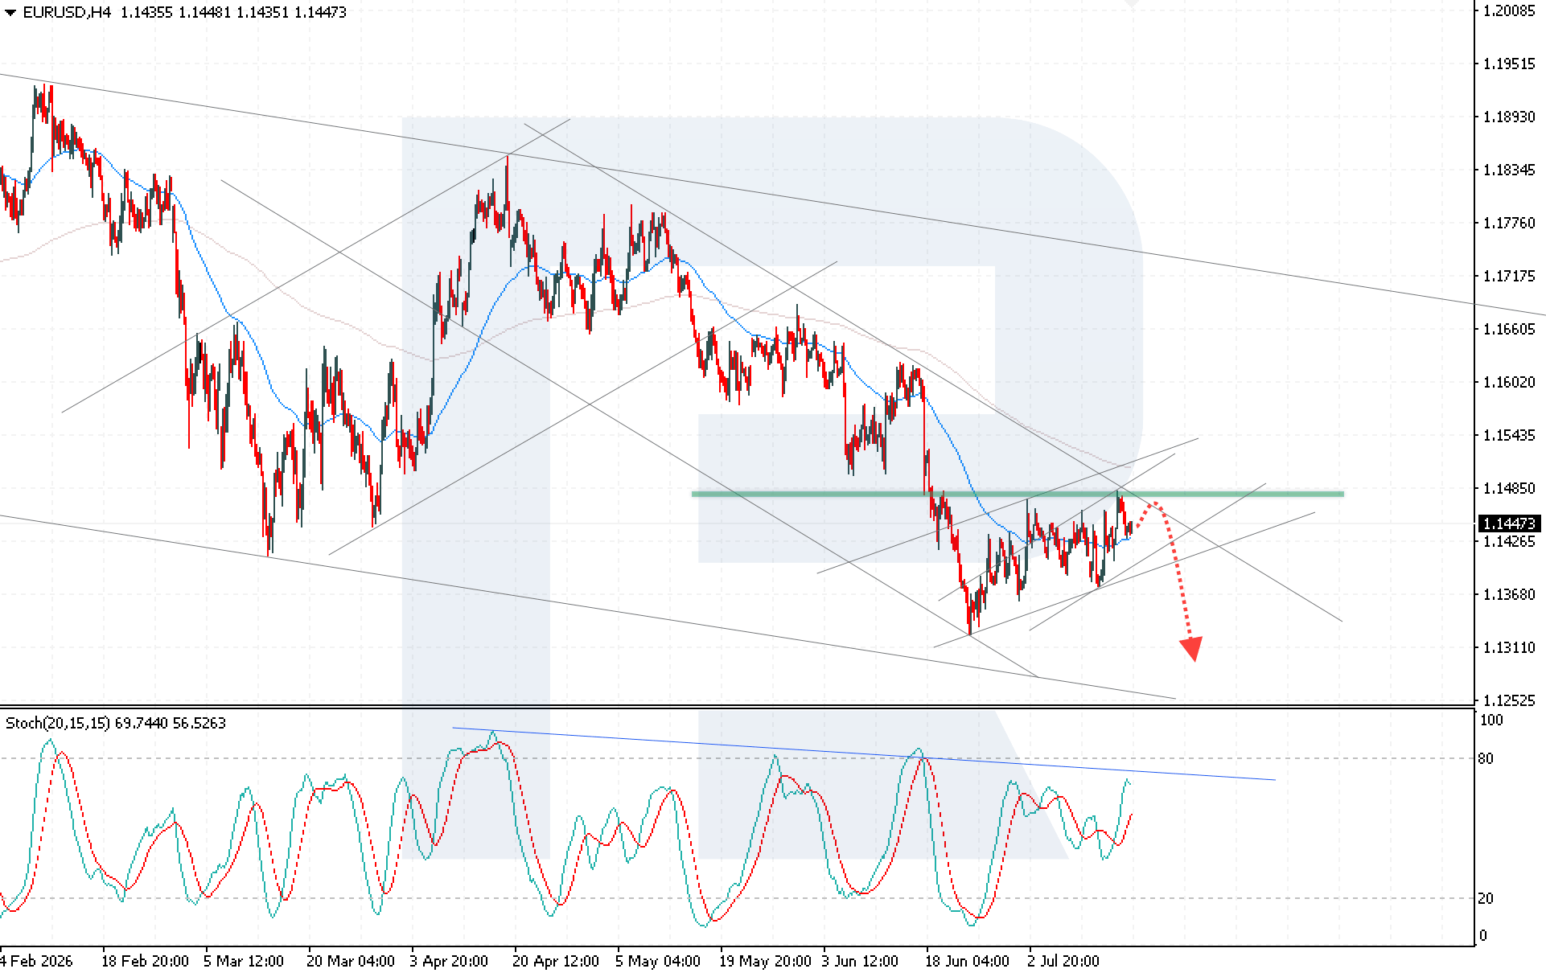
Task: Click the 20 Apr 12:00 time label
Action: coord(556,961)
